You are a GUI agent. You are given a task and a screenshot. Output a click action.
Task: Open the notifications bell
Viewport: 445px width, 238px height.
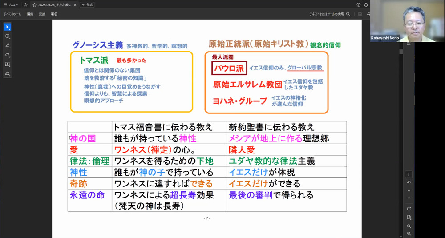pyautogui.click(x=366, y=5)
